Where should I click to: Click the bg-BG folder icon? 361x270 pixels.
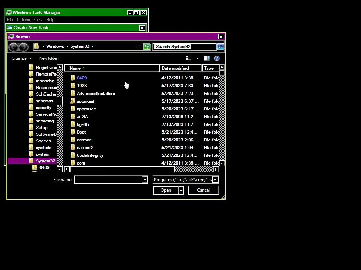73,124
